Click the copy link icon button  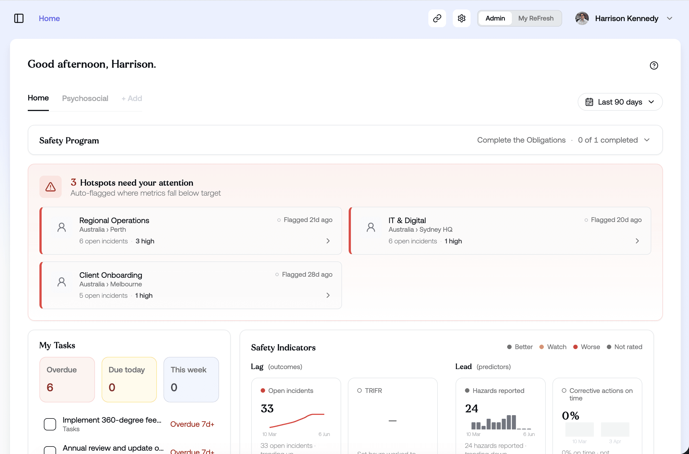[x=437, y=18]
